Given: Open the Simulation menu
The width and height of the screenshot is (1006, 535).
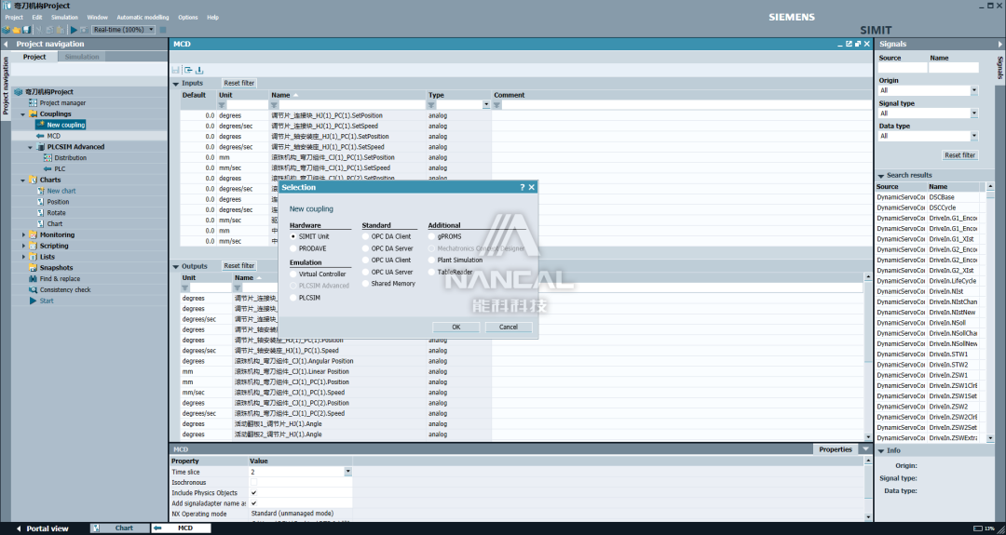Looking at the screenshot, I should click(64, 18).
